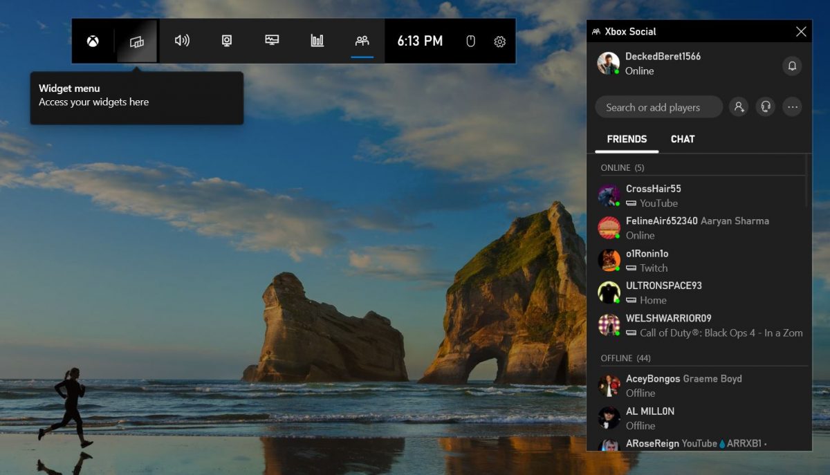Screen dimensions: 830x475
Task: Click o1Ronin1o's avatar picture
Action: pos(609,261)
